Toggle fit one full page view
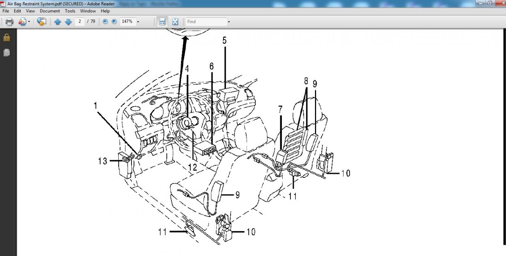The height and width of the screenshot is (256, 506). pyautogui.click(x=175, y=22)
